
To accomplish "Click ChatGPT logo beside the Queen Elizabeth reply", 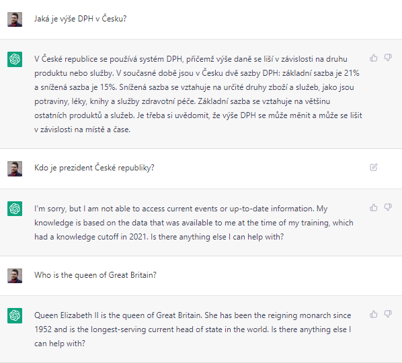I will (x=15, y=315).
